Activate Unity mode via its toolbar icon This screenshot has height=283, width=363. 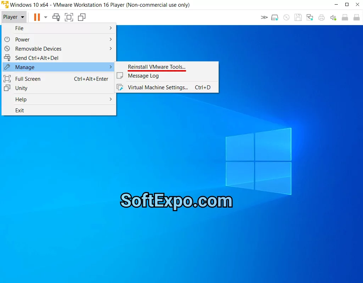(x=82, y=17)
